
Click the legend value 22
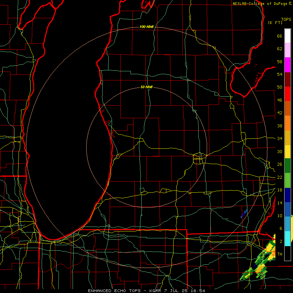(280, 177)
